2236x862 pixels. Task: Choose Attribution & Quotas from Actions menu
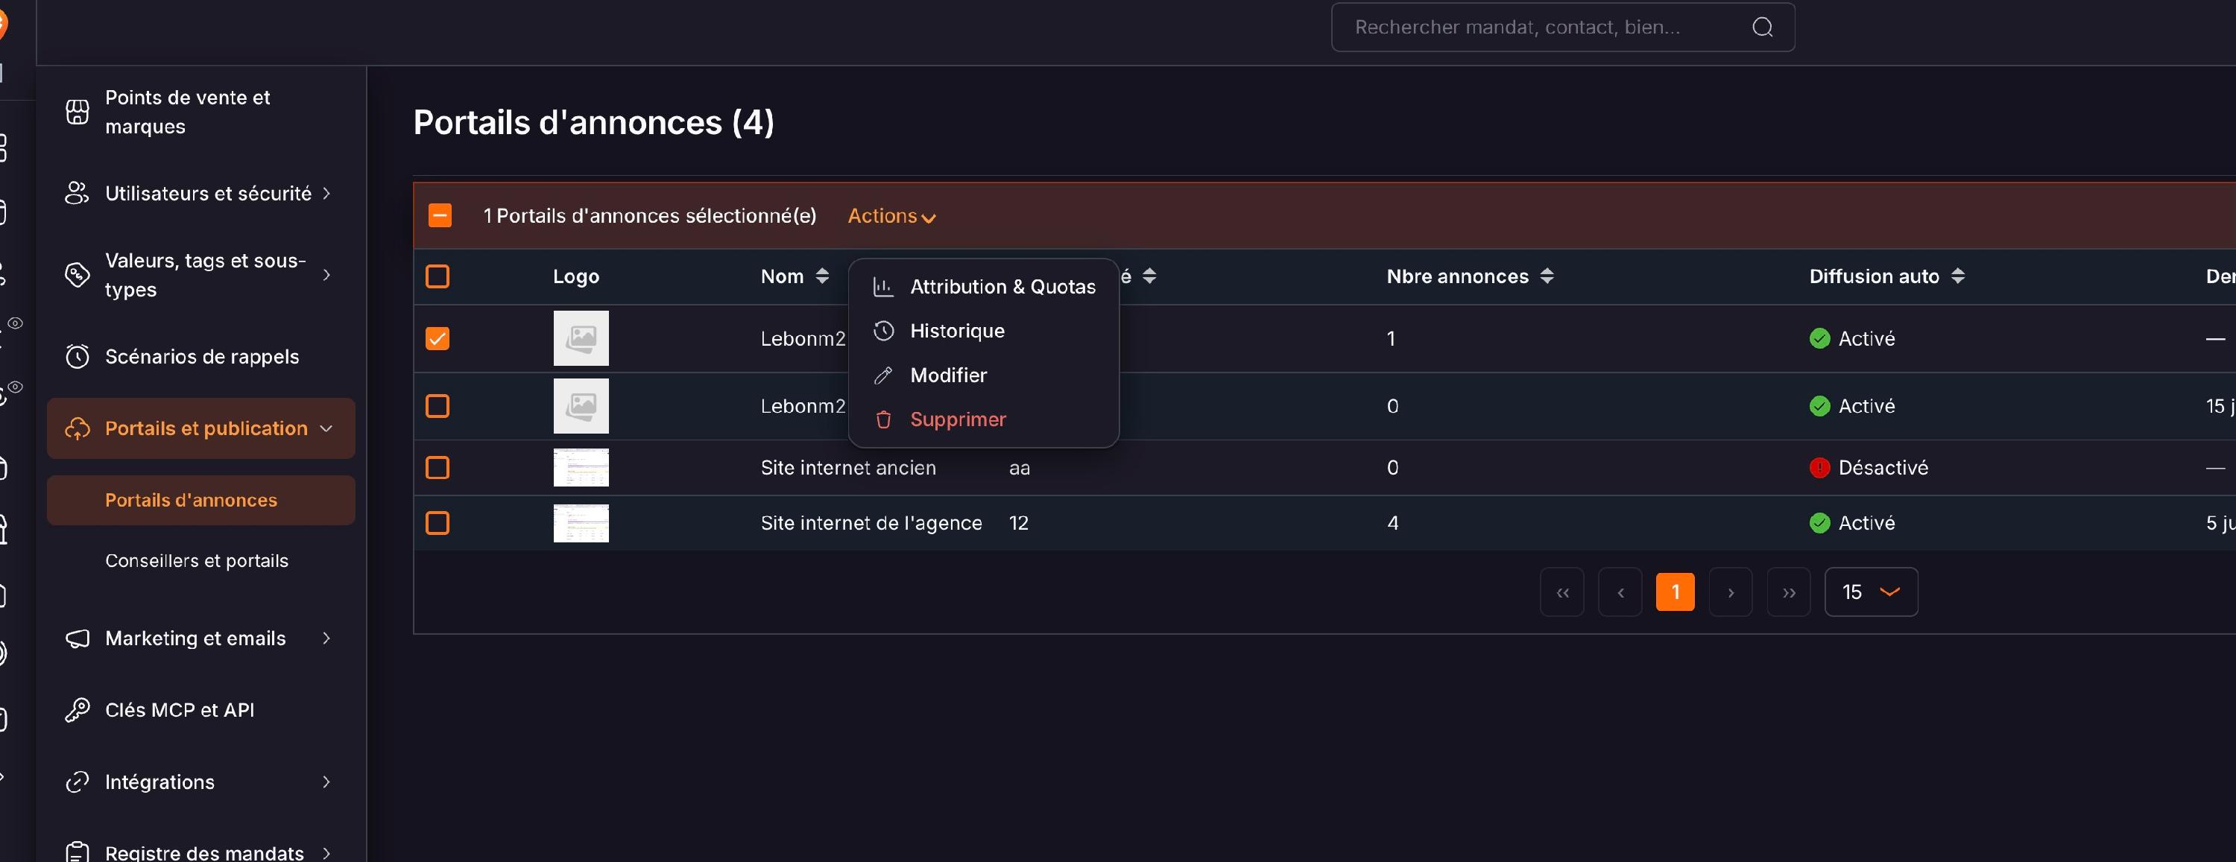pos(985,287)
